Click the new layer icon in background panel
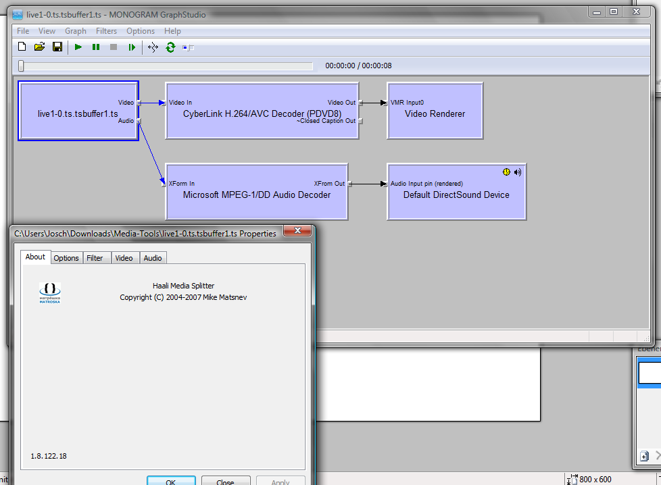This screenshot has height=485, width=661. pos(644,456)
